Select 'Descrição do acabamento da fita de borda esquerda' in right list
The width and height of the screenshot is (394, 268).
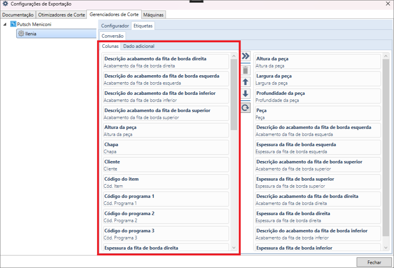tap(318, 130)
